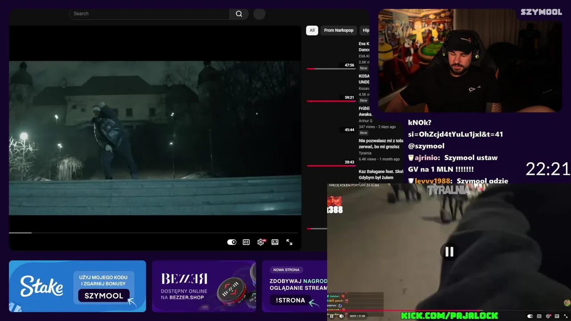Click the round voice search button beside search
The height and width of the screenshot is (321, 571).
(259, 14)
